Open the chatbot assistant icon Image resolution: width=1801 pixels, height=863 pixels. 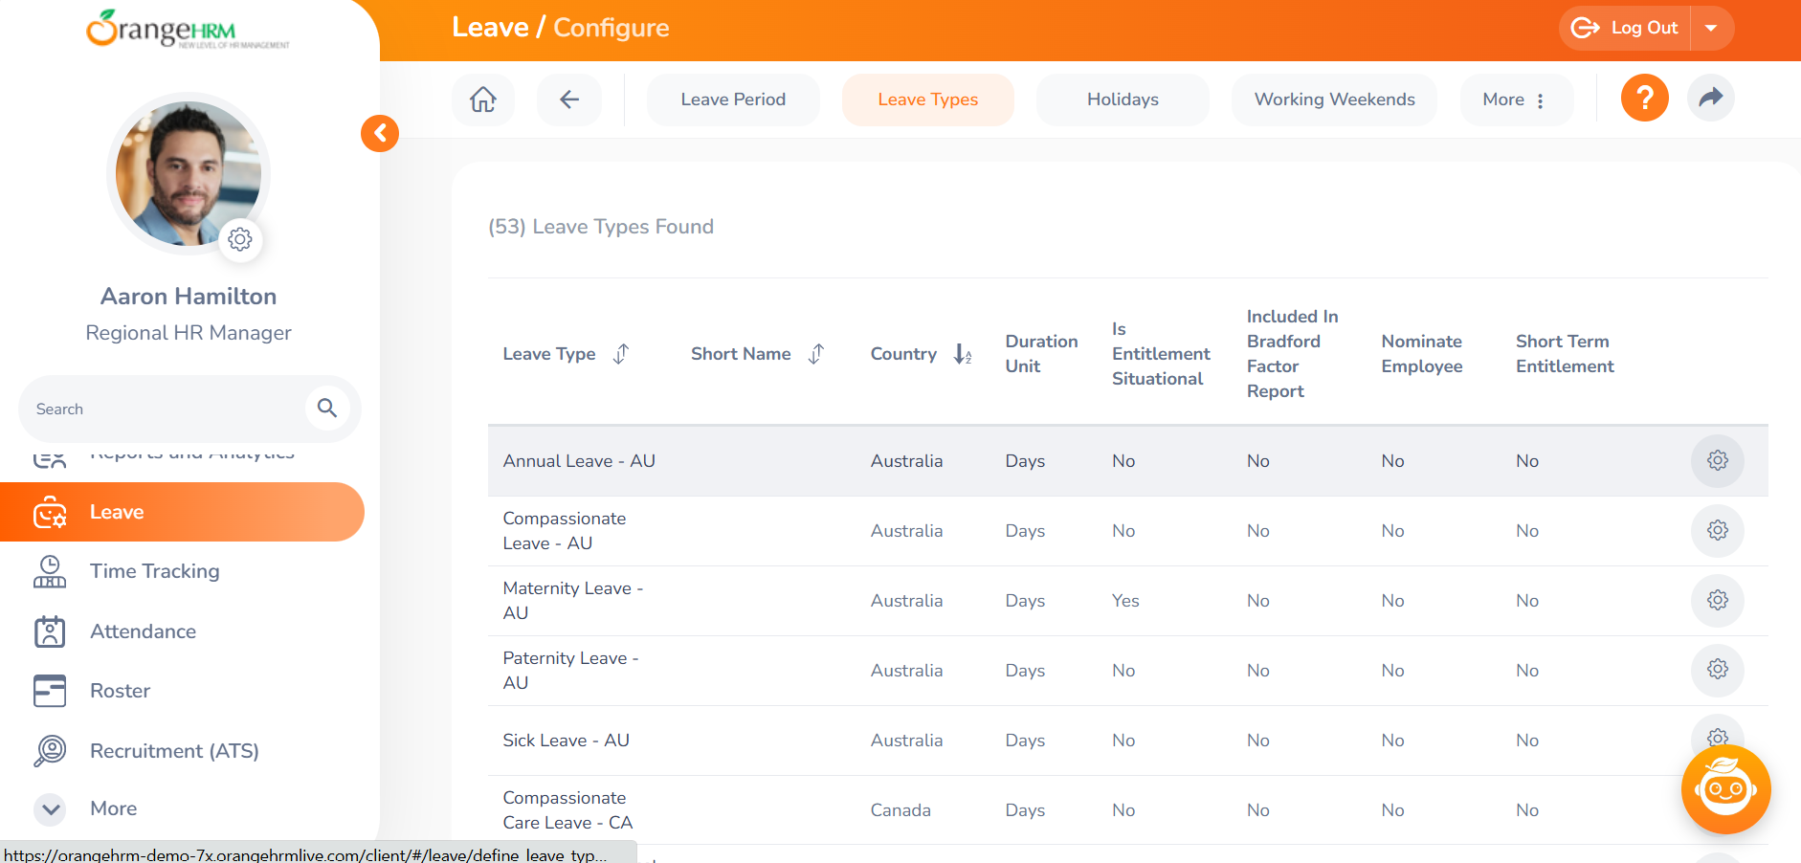(x=1725, y=789)
